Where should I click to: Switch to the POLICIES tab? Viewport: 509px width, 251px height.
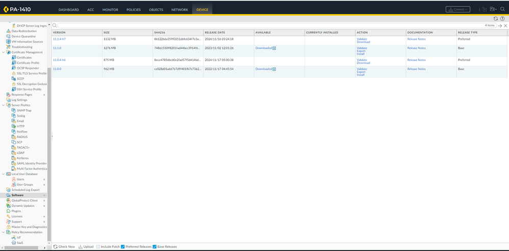[134, 10]
